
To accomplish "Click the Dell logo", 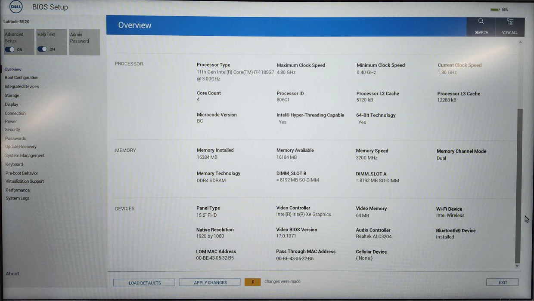I will point(16,6).
